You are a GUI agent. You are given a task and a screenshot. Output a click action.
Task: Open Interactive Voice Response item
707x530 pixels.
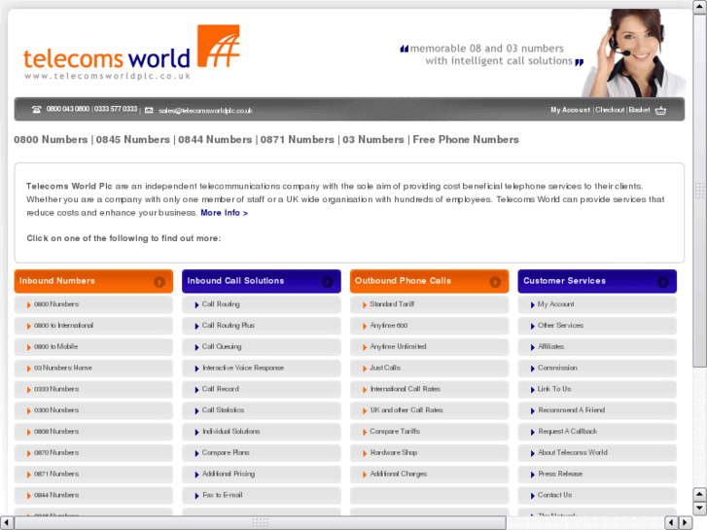[262, 368]
